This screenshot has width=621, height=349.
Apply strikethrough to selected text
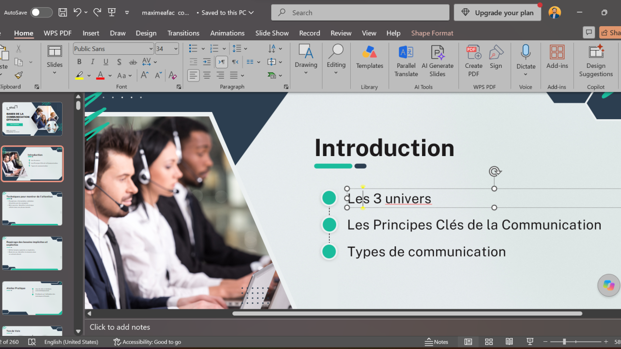click(132, 62)
